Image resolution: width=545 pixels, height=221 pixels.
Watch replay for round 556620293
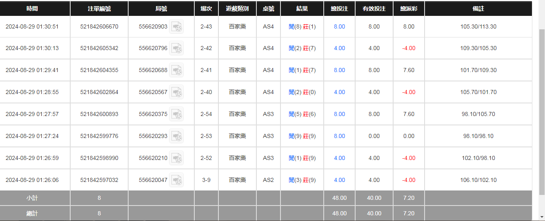(176, 136)
